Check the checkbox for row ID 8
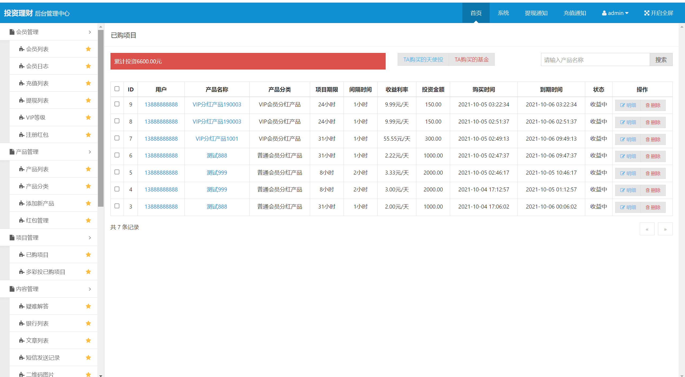 tap(117, 121)
